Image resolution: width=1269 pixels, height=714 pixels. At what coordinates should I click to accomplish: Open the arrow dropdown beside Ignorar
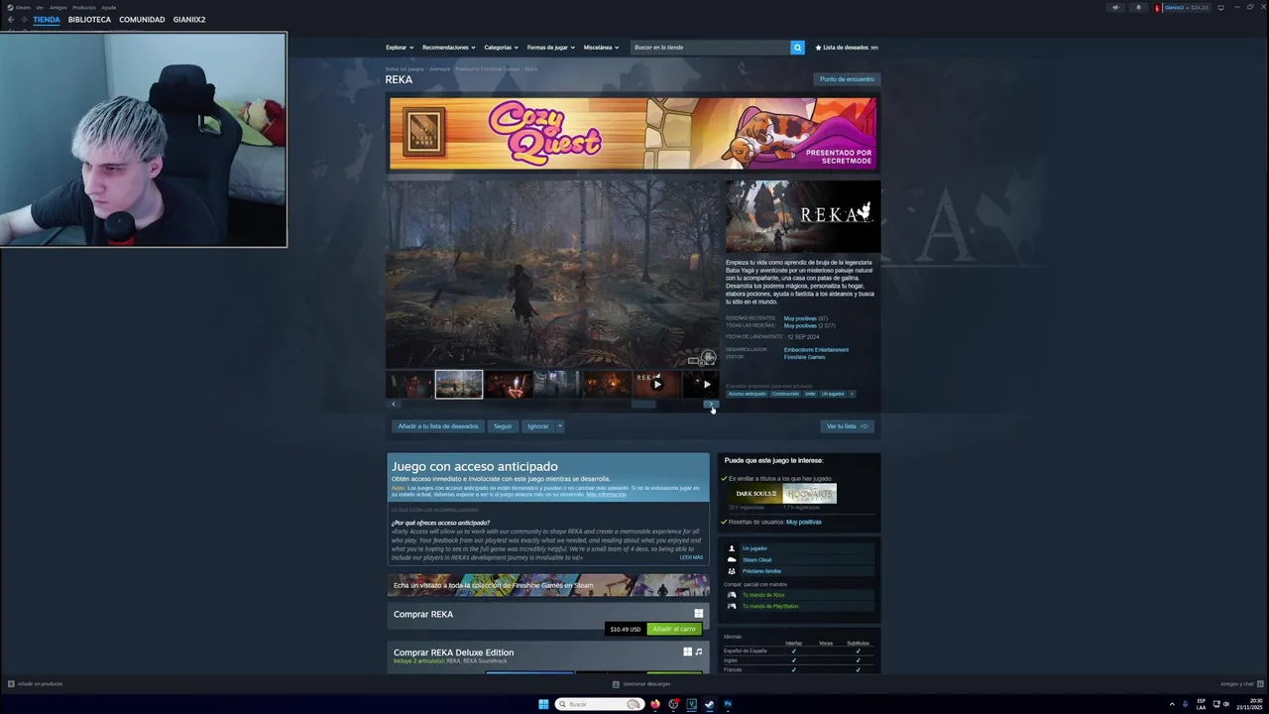tap(559, 426)
